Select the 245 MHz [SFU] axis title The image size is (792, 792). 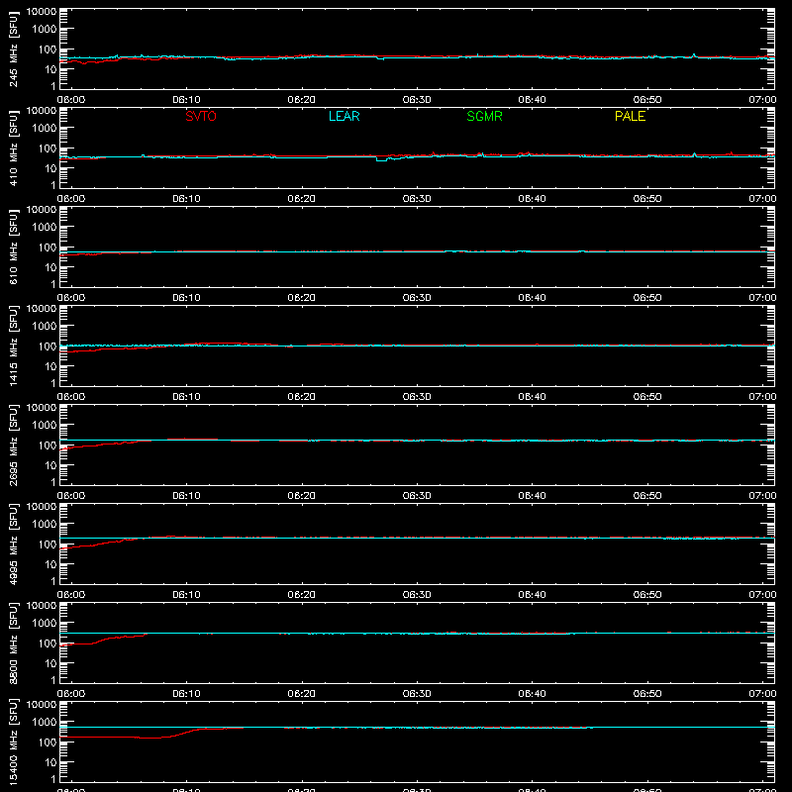click(13, 49)
